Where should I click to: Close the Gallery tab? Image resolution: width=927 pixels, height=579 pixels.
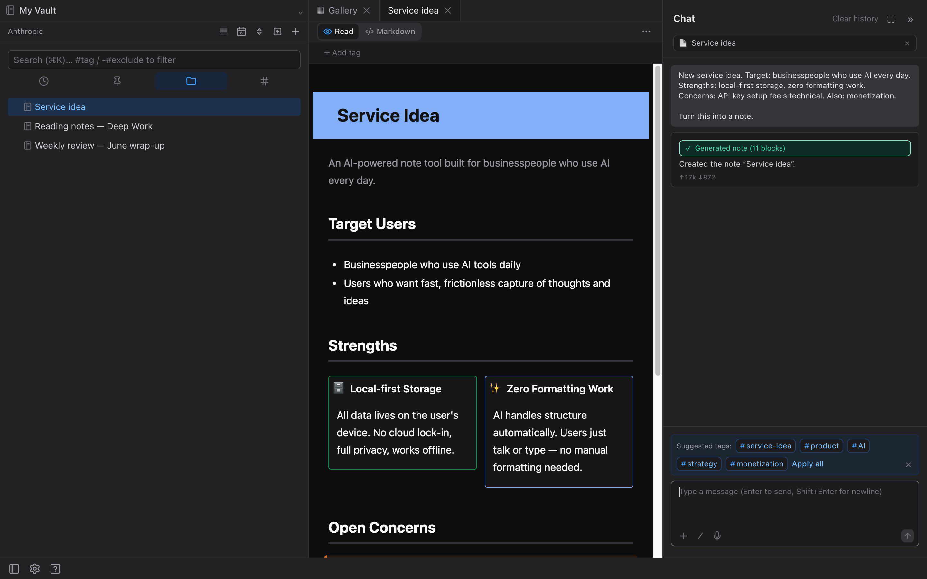click(367, 10)
